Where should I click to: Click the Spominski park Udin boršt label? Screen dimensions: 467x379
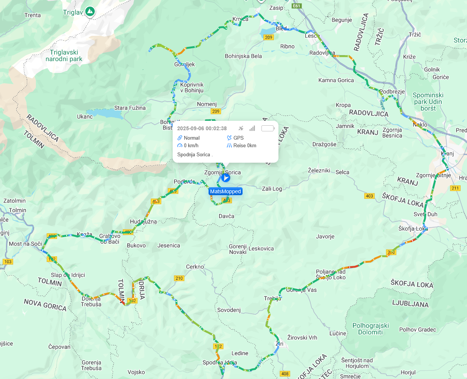pyautogui.click(x=428, y=102)
